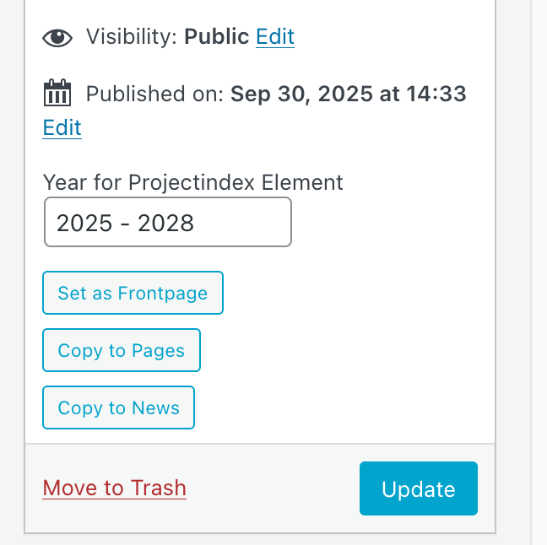Viewport: 547px width, 545px height.
Task: Click the gray footer between Trash and Update
Action: click(x=272, y=488)
